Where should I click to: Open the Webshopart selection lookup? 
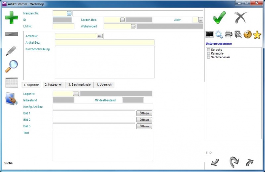pyautogui.click(x=133, y=26)
